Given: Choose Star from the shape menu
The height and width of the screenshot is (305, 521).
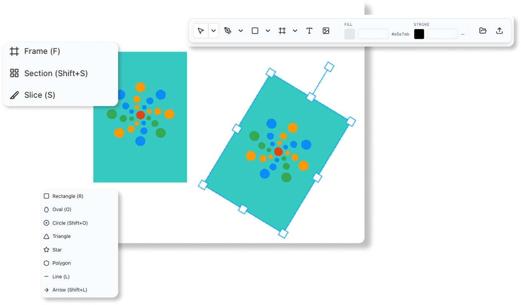Looking at the screenshot, I should click(57, 250).
